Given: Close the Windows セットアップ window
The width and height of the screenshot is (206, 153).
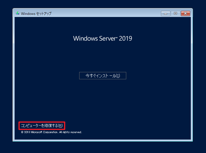Looking at the screenshot, I should [x=185, y=13].
